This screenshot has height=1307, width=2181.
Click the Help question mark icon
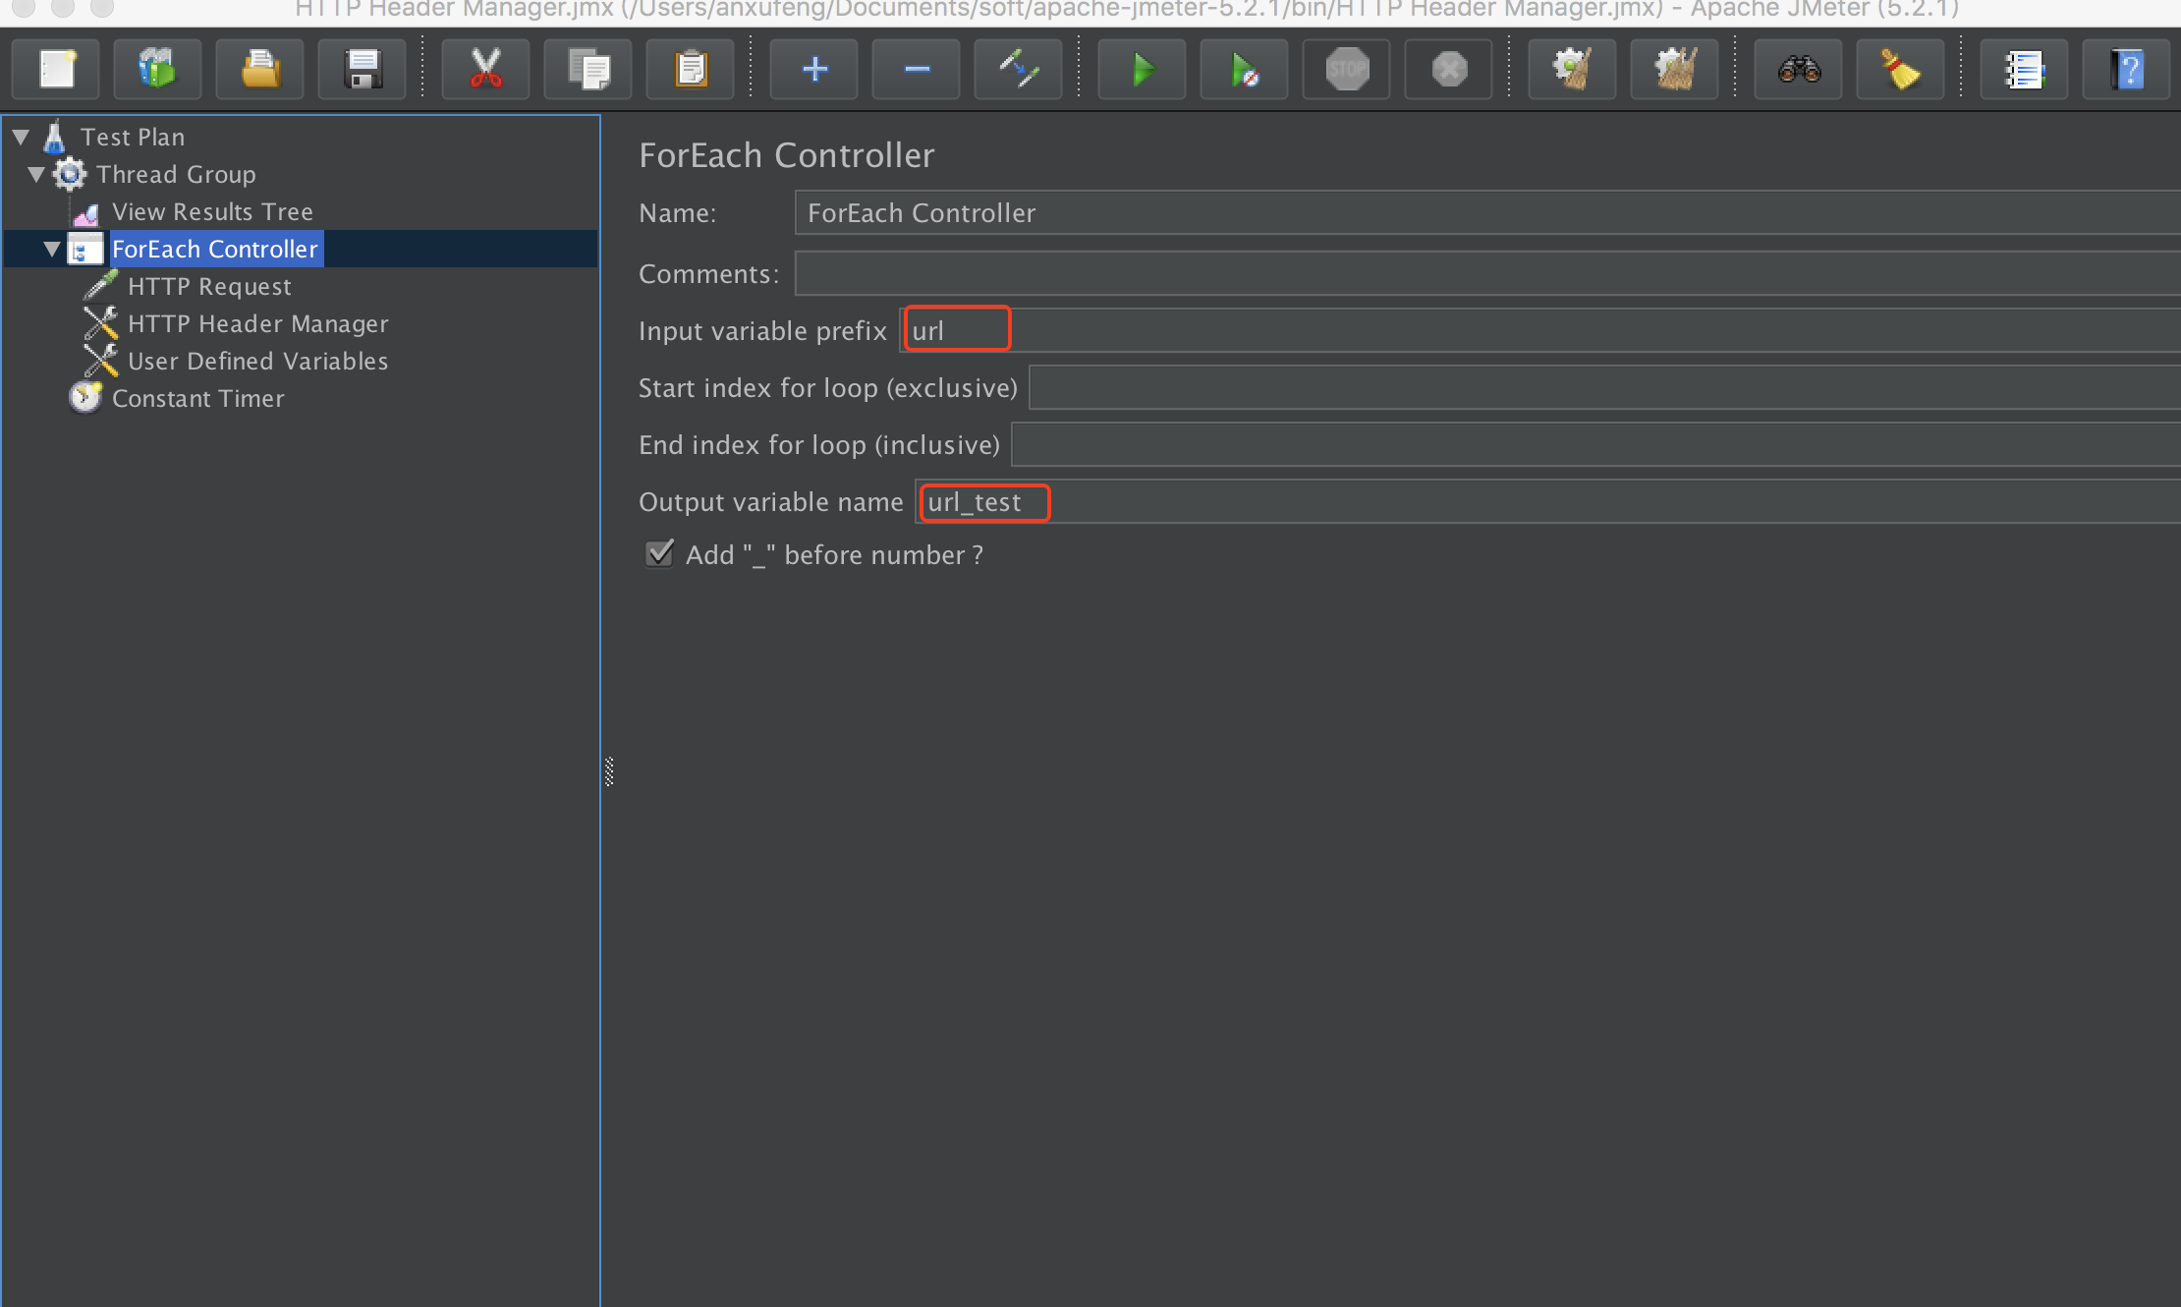click(2126, 70)
